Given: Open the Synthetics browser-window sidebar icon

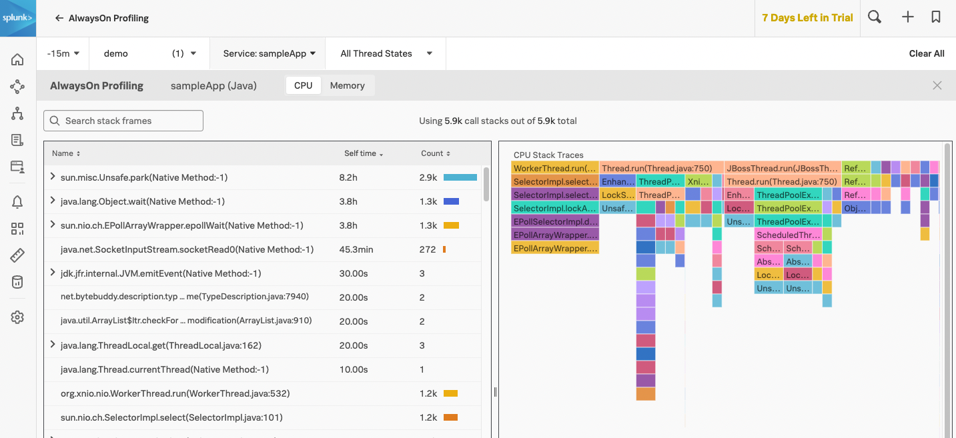Looking at the screenshot, I should click(17, 167).
